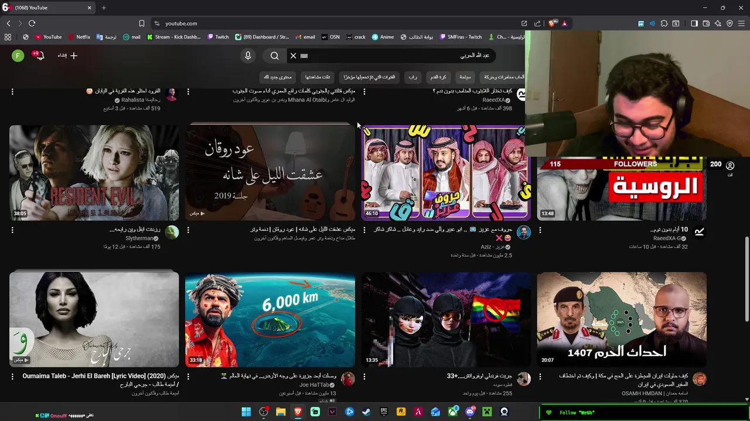Image resolution: width=750 pixels, height=421 pixels.
Task: Click the YouTube page vertical scrollbar
Action: point(746,279)
